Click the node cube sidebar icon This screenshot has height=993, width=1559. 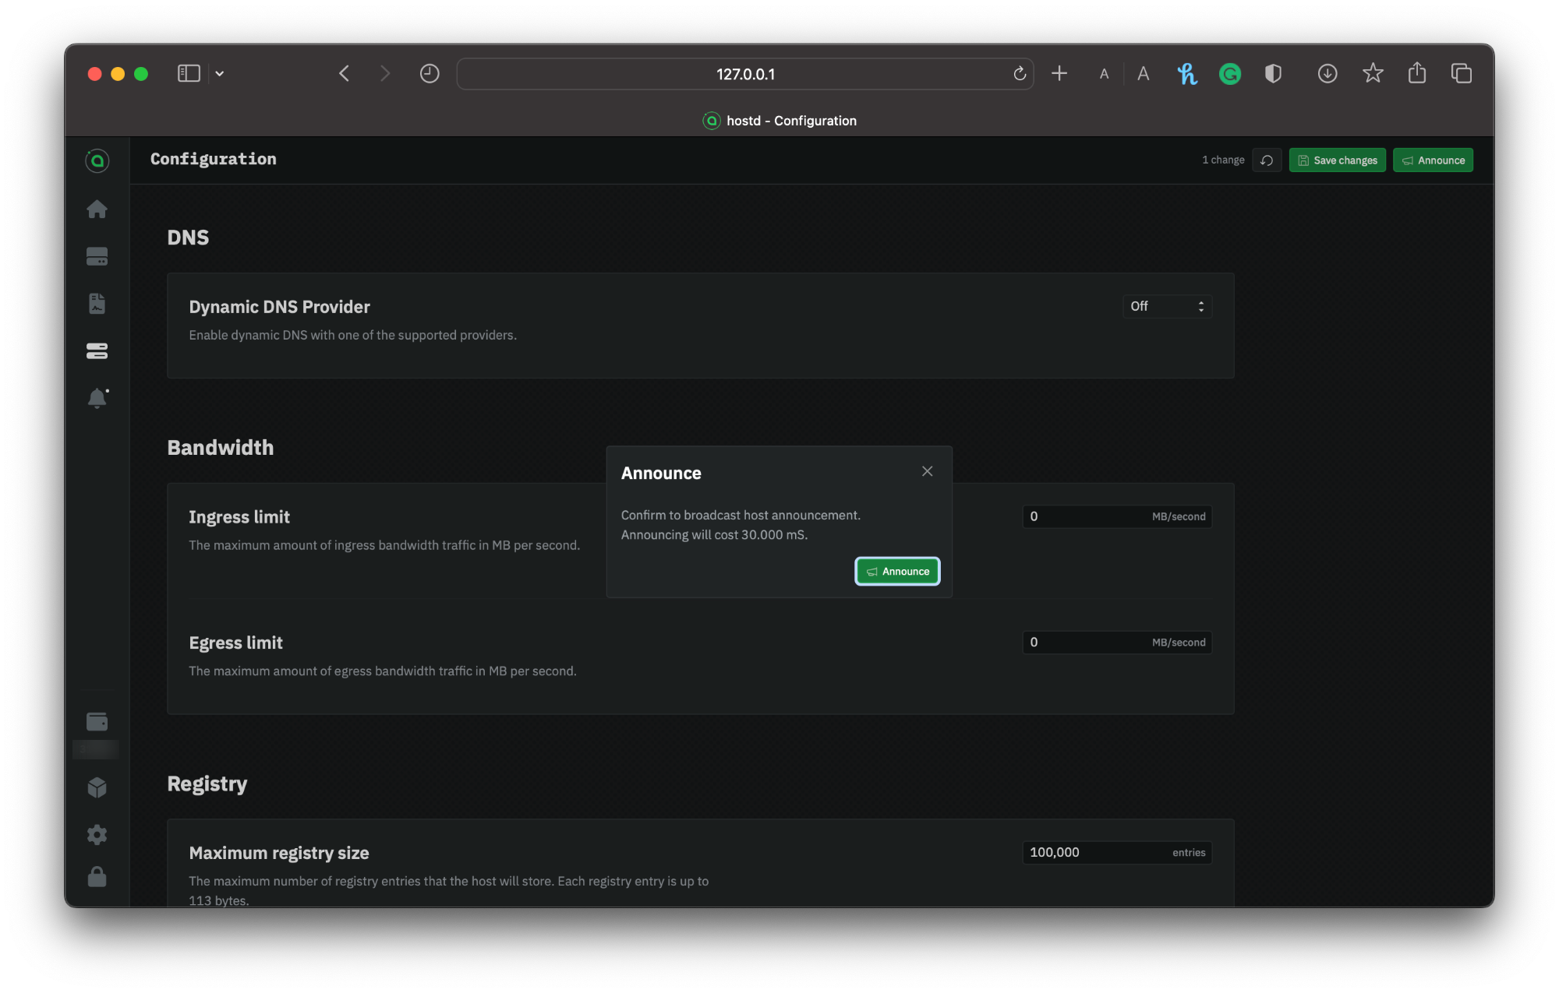click(97, 787)
